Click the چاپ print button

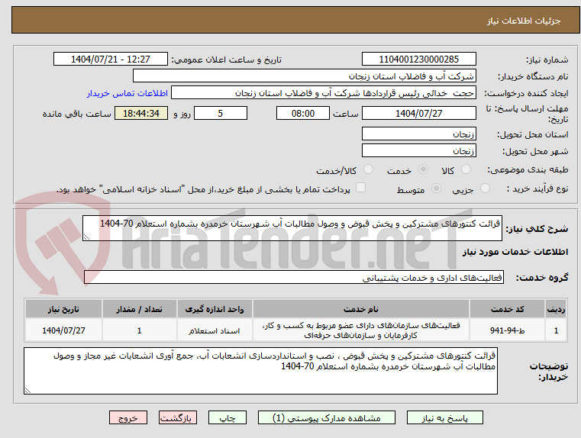click(x=228, y=417)
